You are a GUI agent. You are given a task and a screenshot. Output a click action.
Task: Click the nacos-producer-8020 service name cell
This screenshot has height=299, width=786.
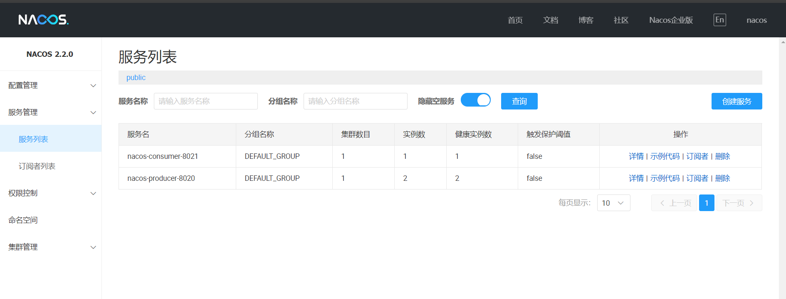click(177, 178)
